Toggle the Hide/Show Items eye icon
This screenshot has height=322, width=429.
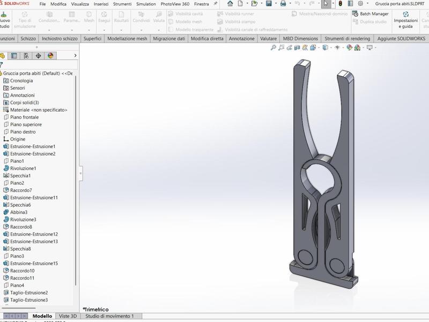337,48
